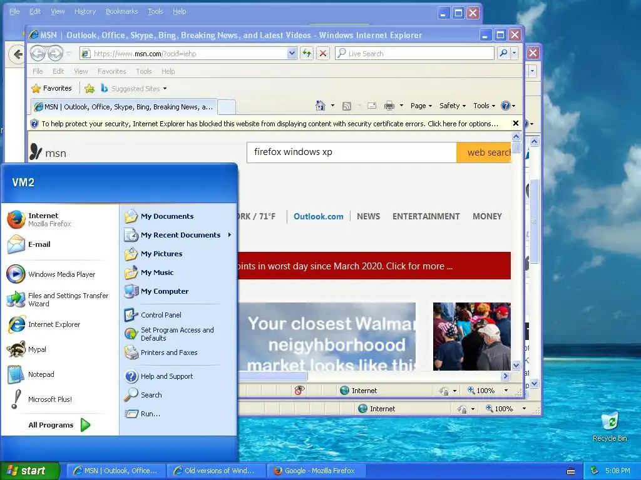Click the Start button
The height and width of the screenshot is (480, 641).
[x=29, y=471]
